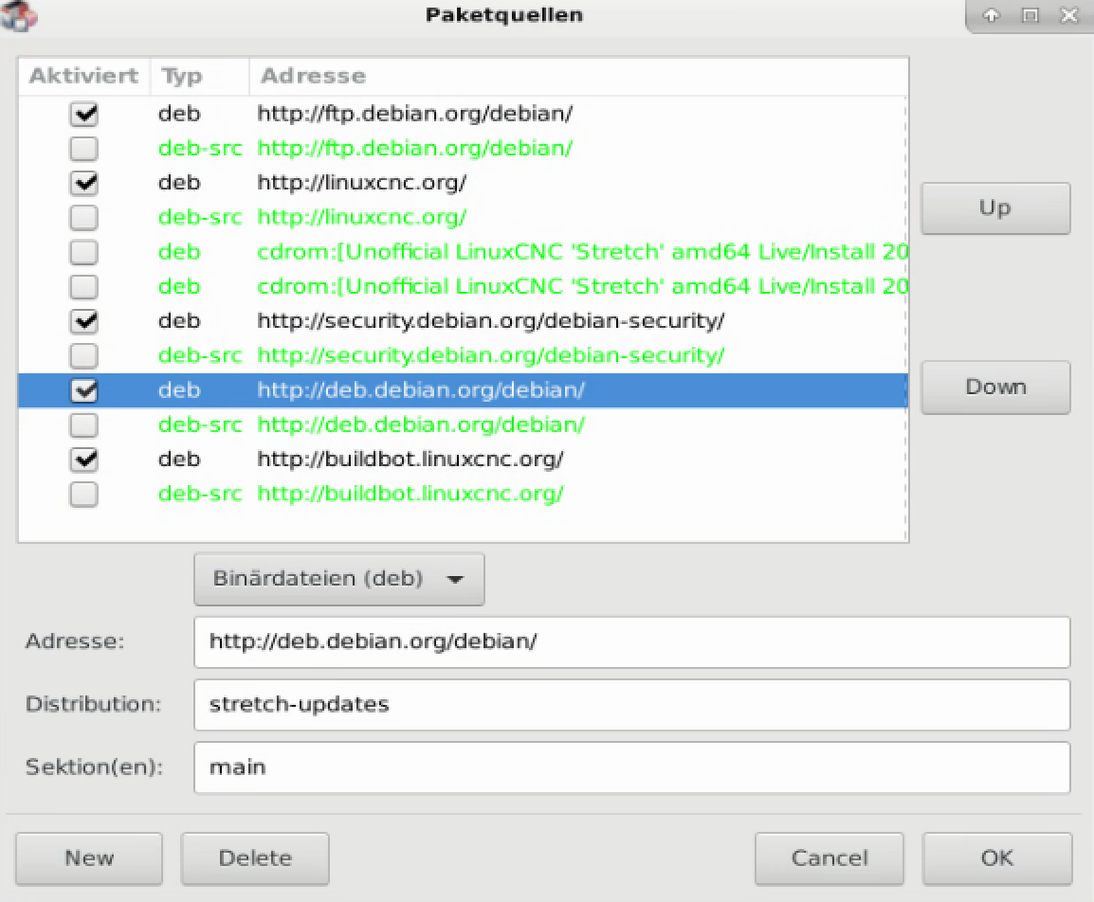Disable the deb ftp.debian.org source checkbox

(x=83, y=114)
